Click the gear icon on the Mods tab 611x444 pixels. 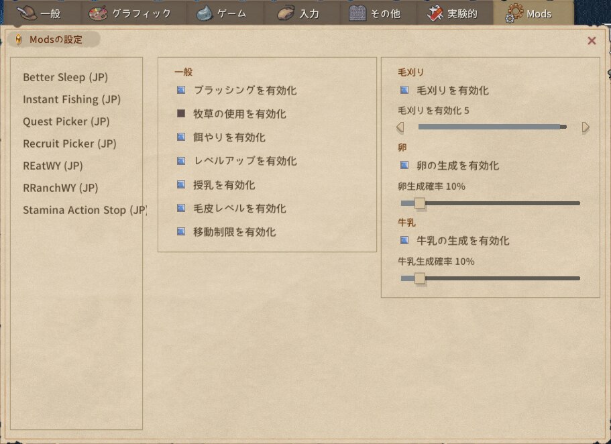515,13
